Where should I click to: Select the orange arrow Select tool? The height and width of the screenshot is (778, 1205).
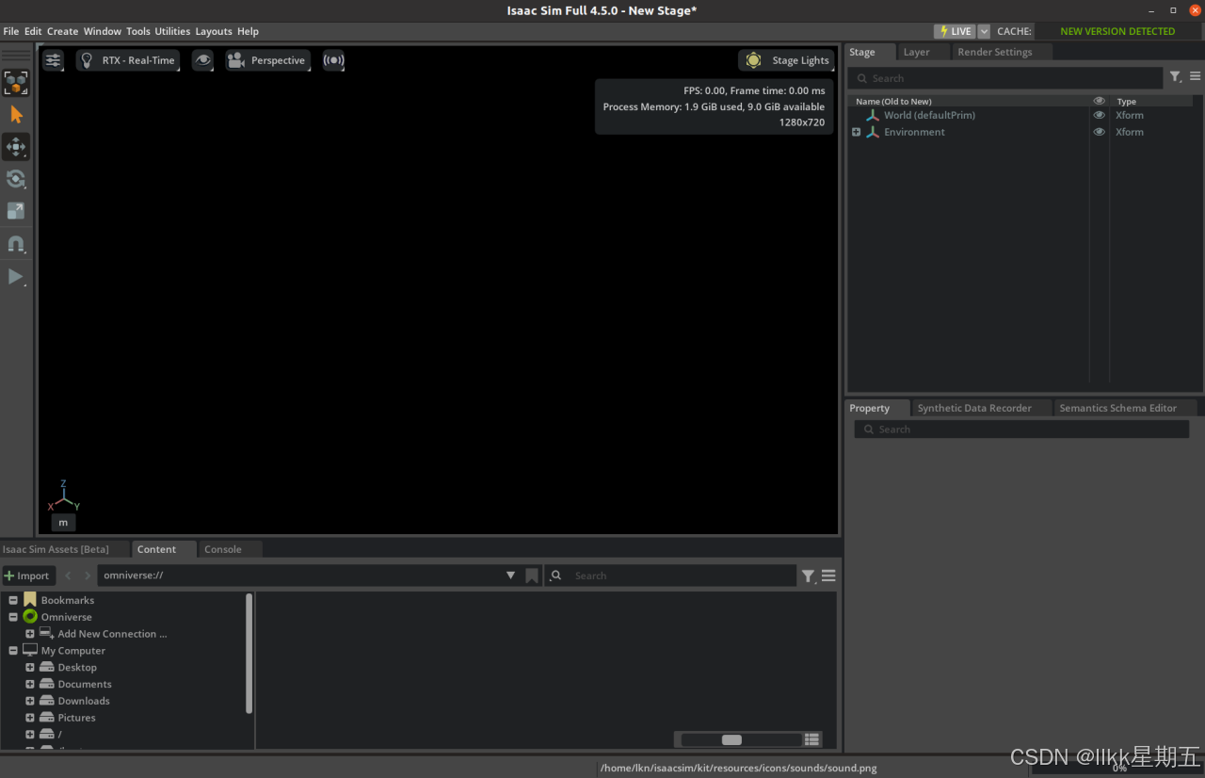(x=16, y=115)
